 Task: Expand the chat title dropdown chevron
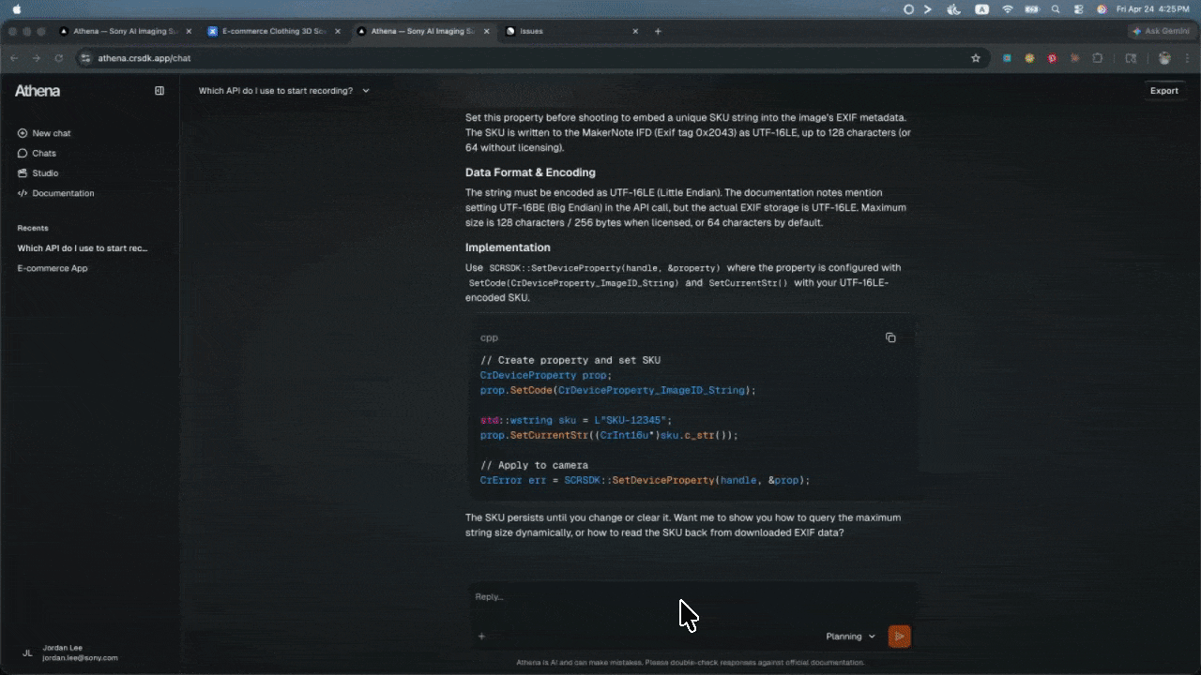click(366, 91)
